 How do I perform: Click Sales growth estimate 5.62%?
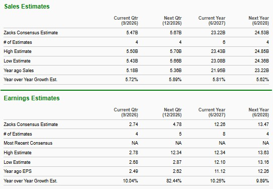262,80
